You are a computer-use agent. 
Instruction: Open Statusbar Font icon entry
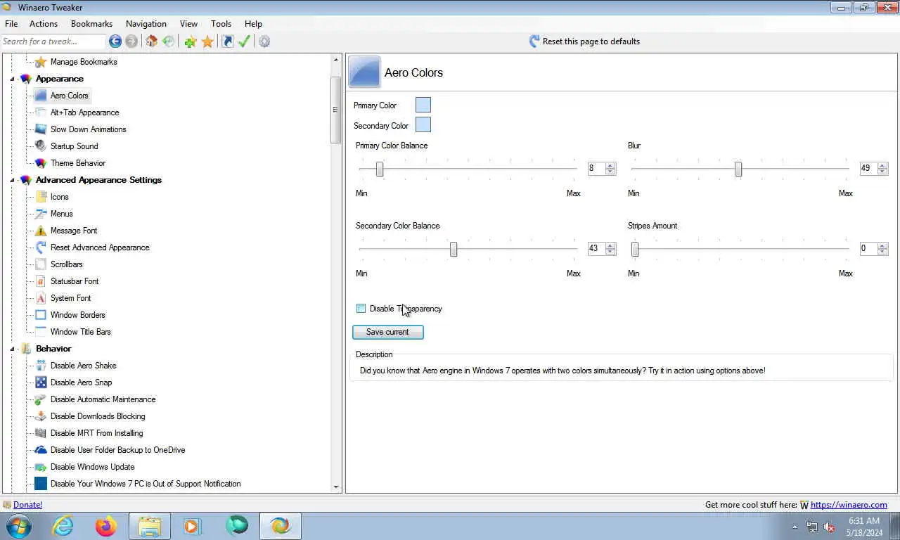coord(41,281)
